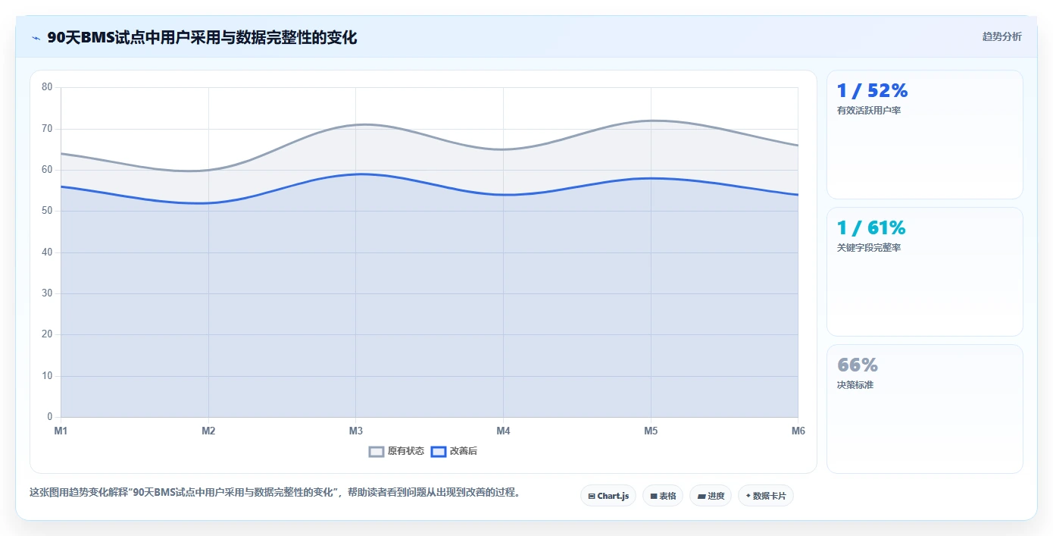
Task: Click the 表格 tag pill
Action: (663, 496)
